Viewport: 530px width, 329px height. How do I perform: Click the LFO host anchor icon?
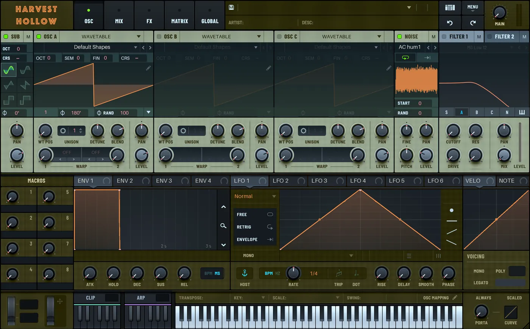245,273
